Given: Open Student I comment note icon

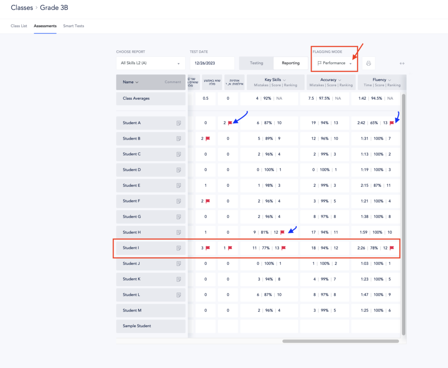Looking at the screenshot, I should tap(178, 248).
